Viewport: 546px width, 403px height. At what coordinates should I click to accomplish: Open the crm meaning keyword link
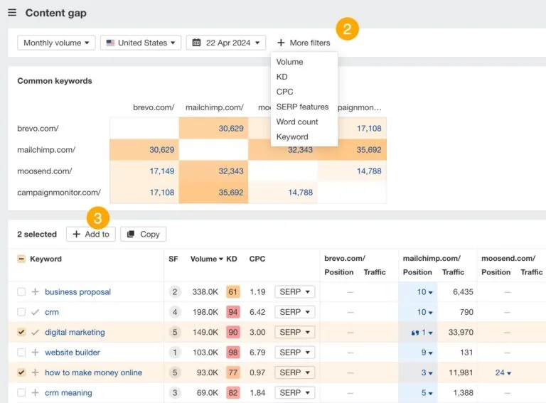coord(68,392)
